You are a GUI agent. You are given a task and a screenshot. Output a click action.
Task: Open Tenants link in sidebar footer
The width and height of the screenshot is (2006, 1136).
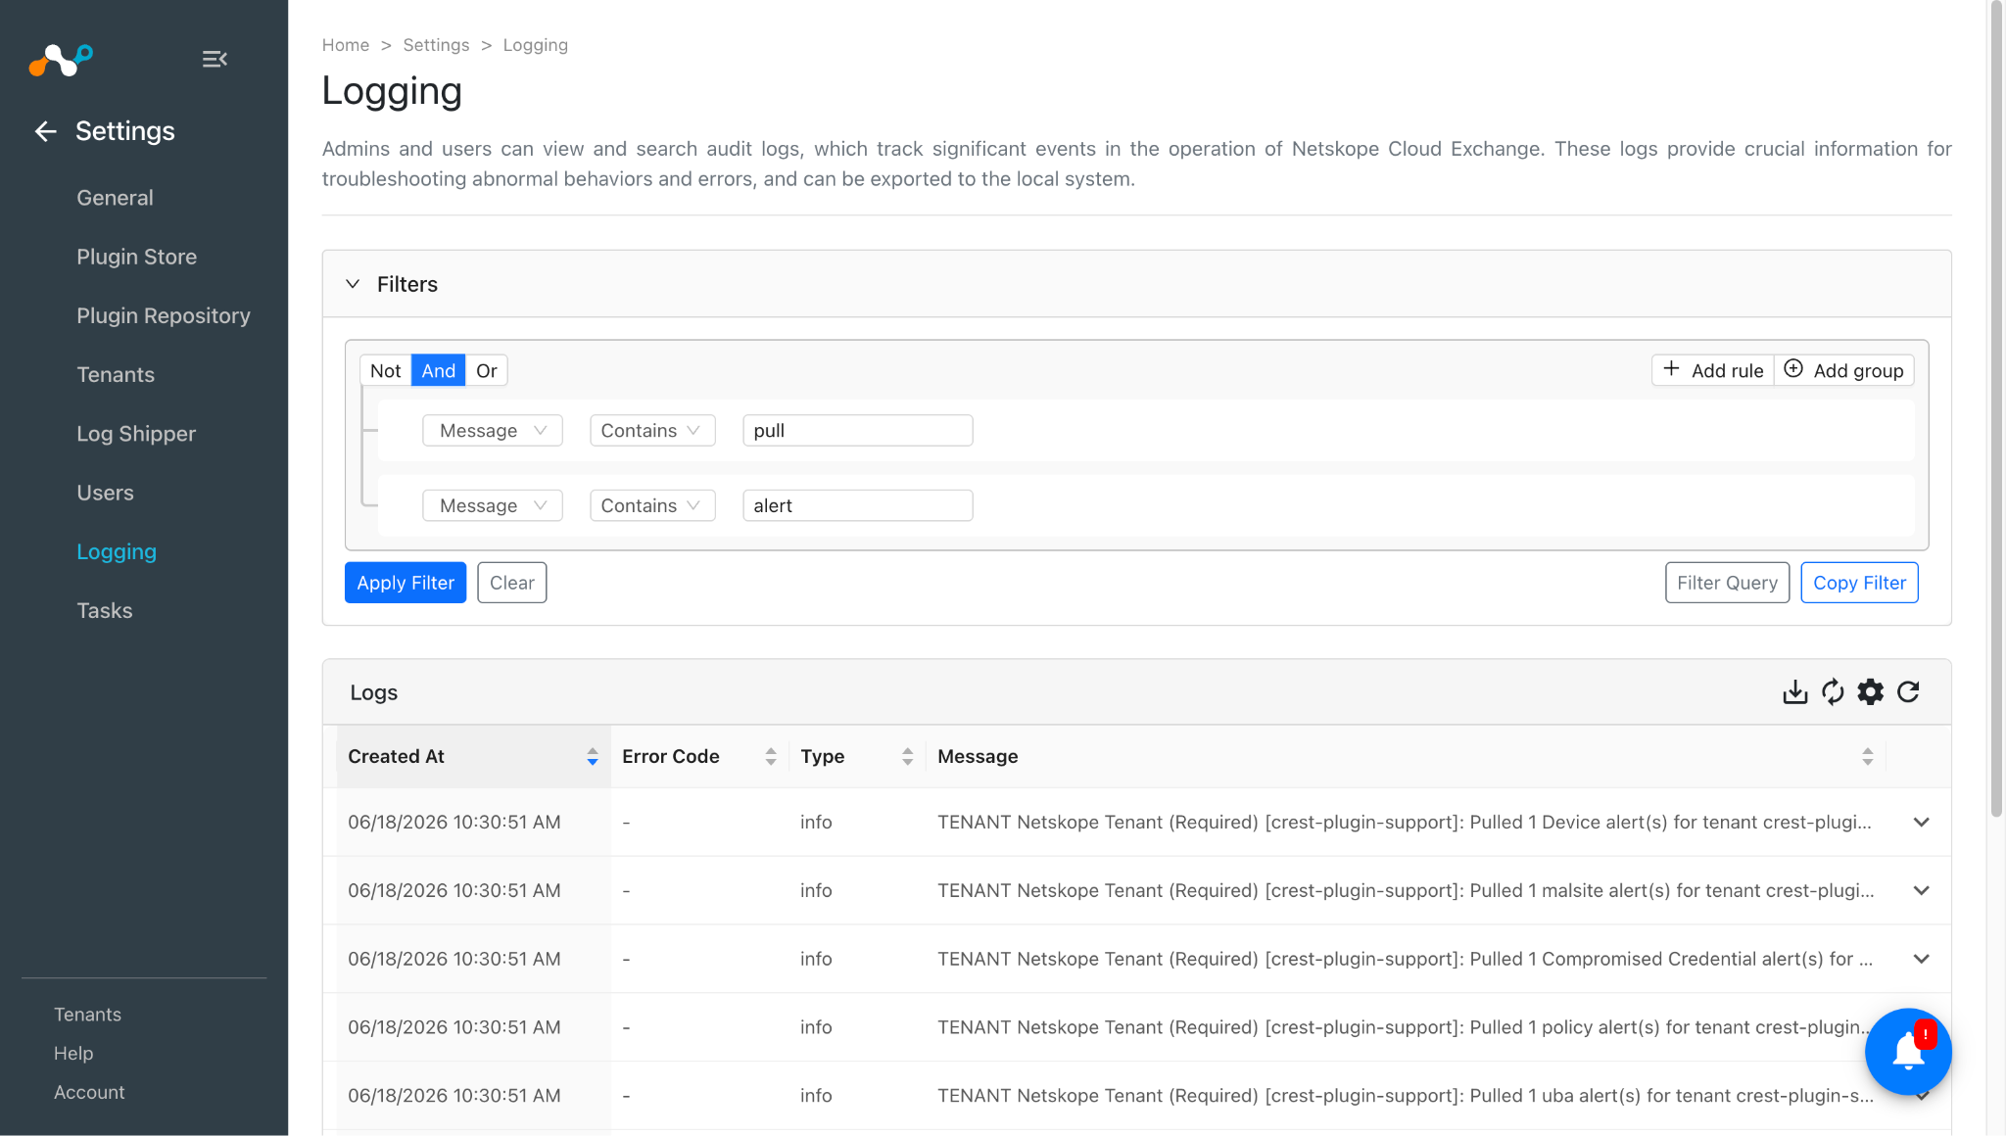(87, 1015)
